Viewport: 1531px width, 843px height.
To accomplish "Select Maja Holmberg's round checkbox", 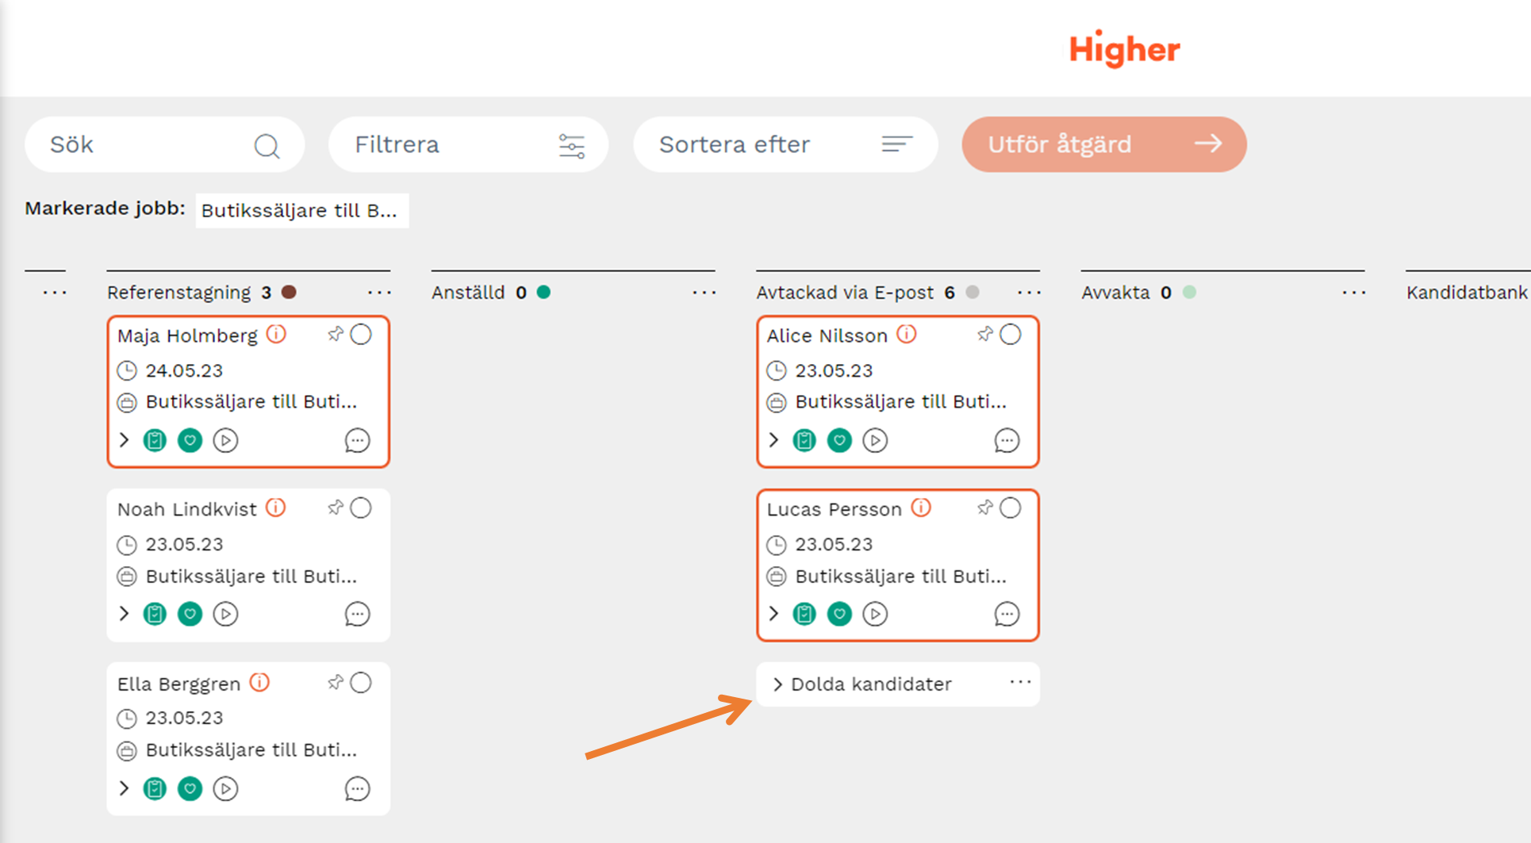I will click(361, 335).
